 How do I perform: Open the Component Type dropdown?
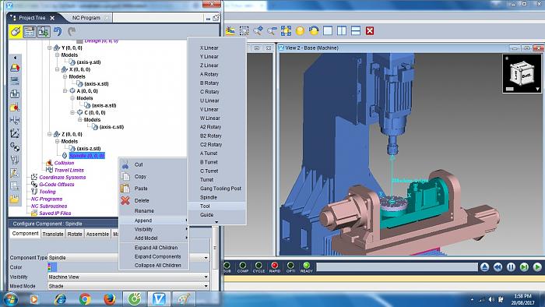point(206,258)
